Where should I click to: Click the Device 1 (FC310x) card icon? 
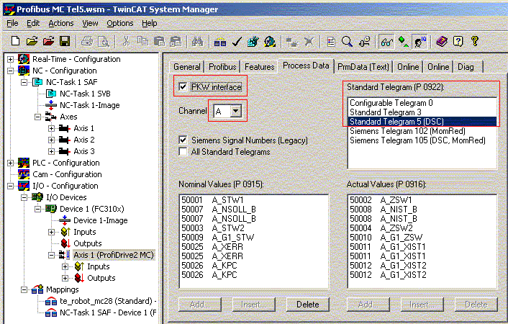pos(51,209)
